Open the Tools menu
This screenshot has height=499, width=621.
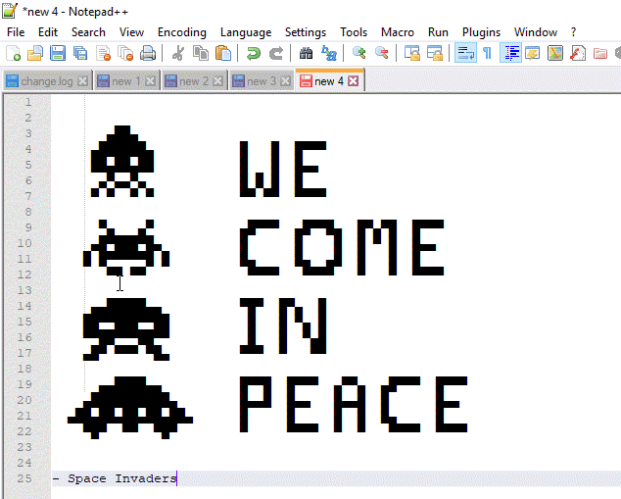point(354,32)
